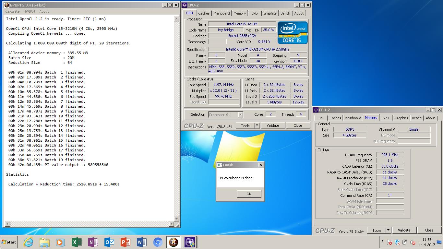Screen dimensions: 443x249
Task: Click the CPU-Z Memory window title icon
Action: click(316, 110)
